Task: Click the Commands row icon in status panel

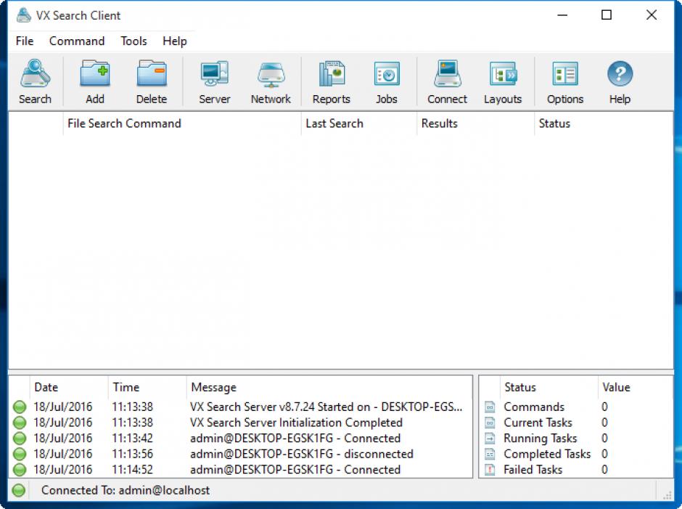Action: 490,407
